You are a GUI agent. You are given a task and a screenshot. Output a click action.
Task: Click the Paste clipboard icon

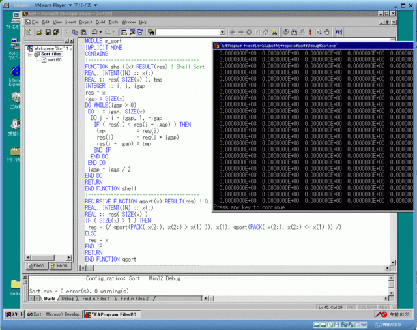click(x=83, y=32)
